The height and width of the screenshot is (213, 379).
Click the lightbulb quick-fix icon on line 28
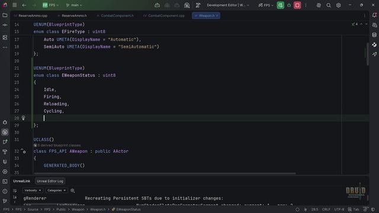coord(23,118)
